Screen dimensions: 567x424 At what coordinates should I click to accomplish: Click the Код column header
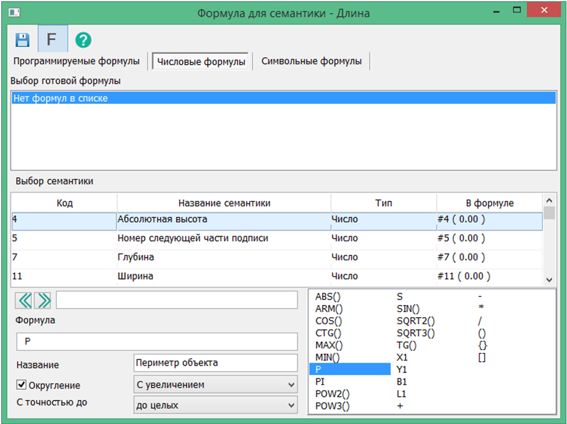coord(65,203)
